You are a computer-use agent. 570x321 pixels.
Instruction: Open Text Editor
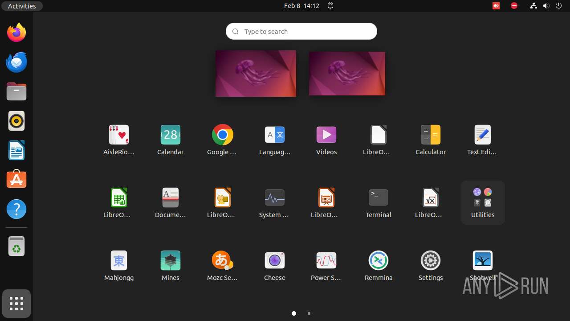[483, 140]
